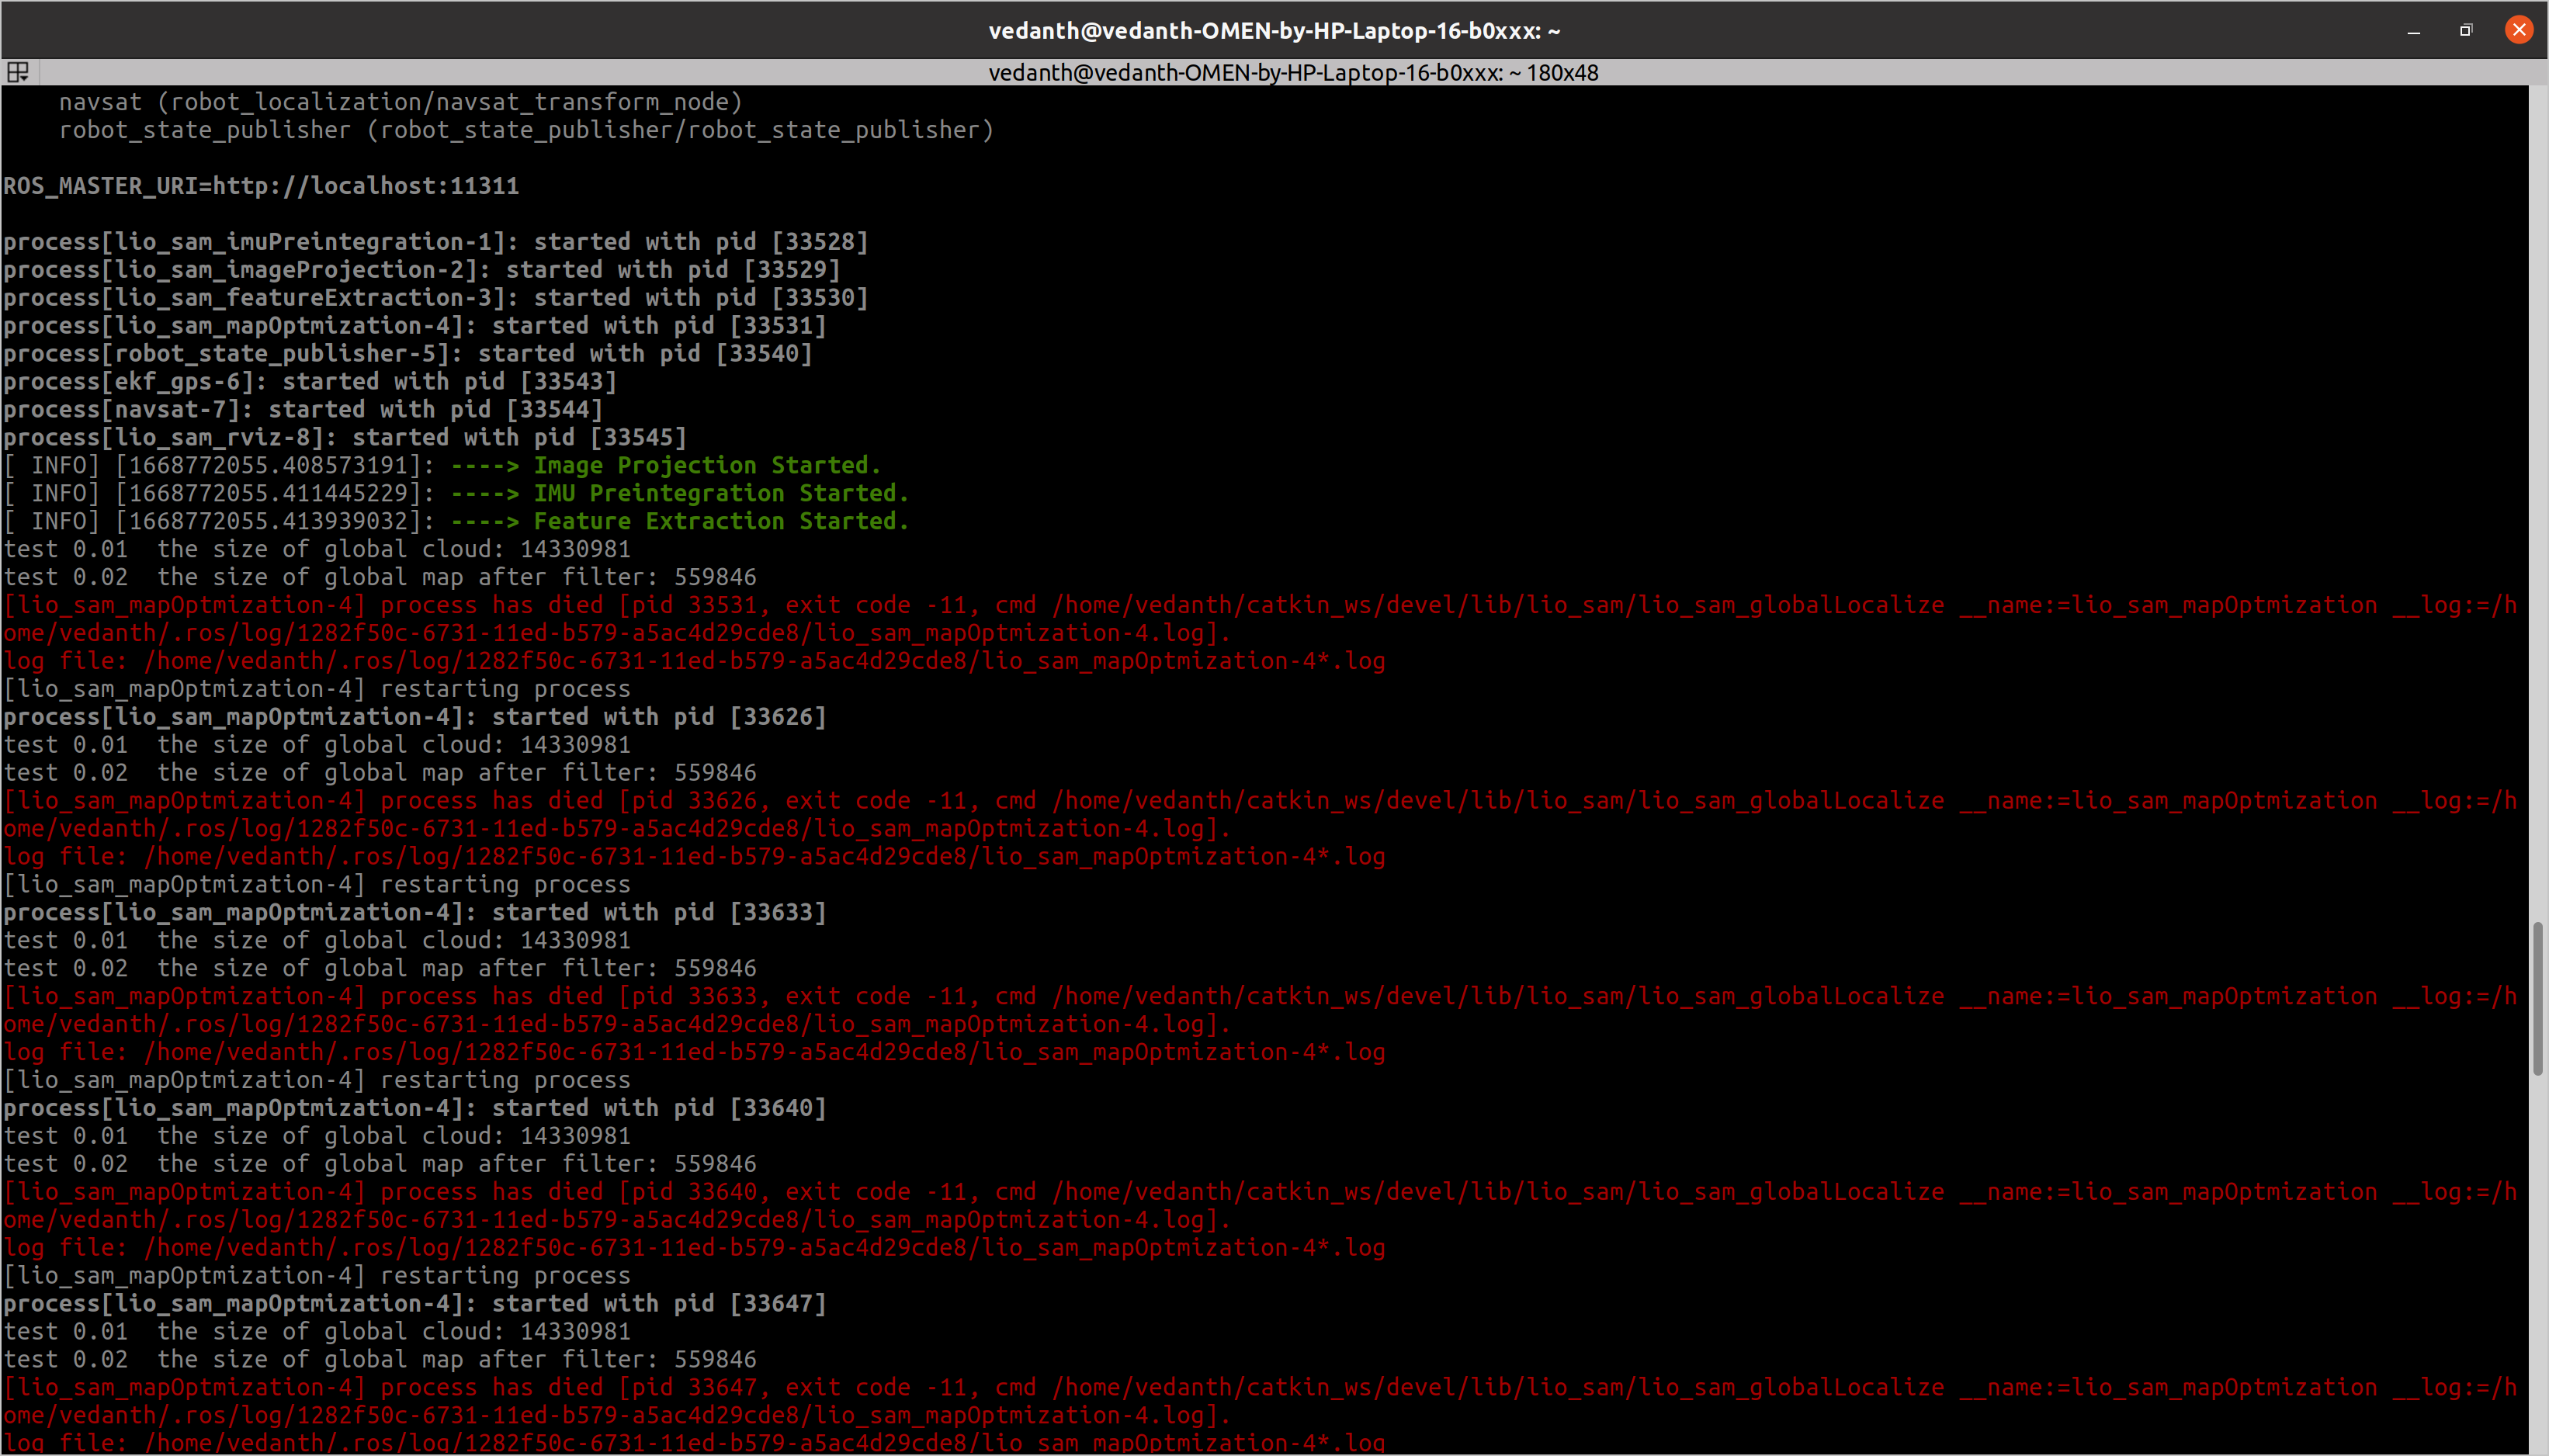Screen dimensions: 2549x1456
Task: Click the lio_sam_rviz-8 process line
Action: click(x=345, y=436)
